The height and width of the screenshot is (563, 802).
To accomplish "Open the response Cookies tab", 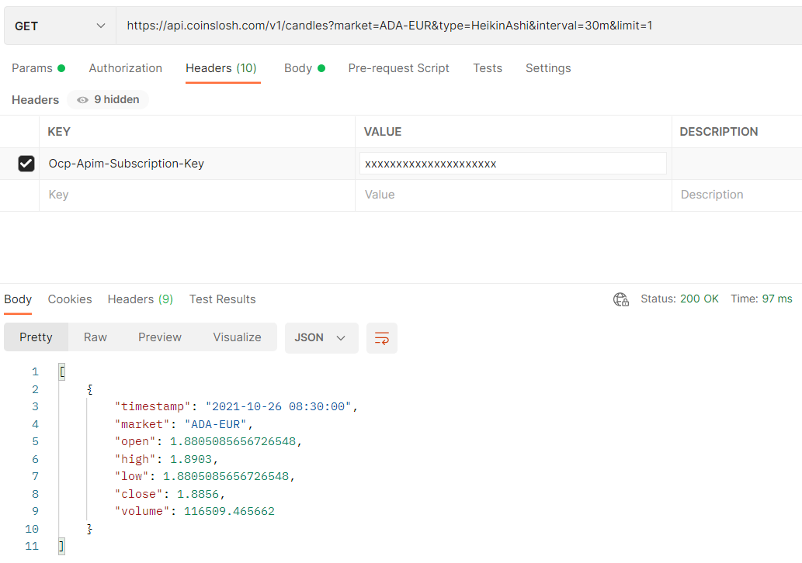I will [70, 299].
